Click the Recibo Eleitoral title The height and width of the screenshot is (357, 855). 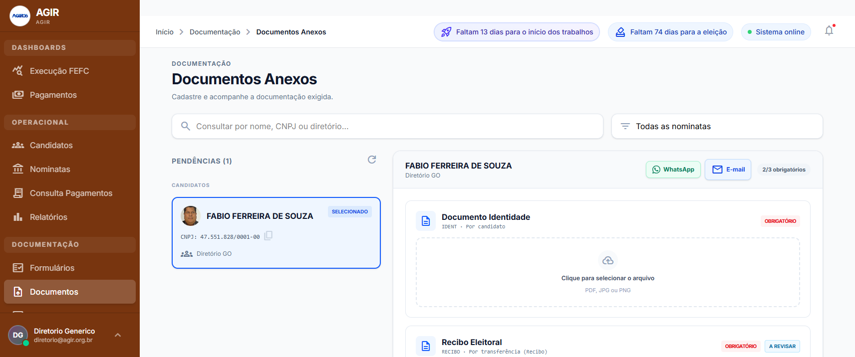click(472, 342)
